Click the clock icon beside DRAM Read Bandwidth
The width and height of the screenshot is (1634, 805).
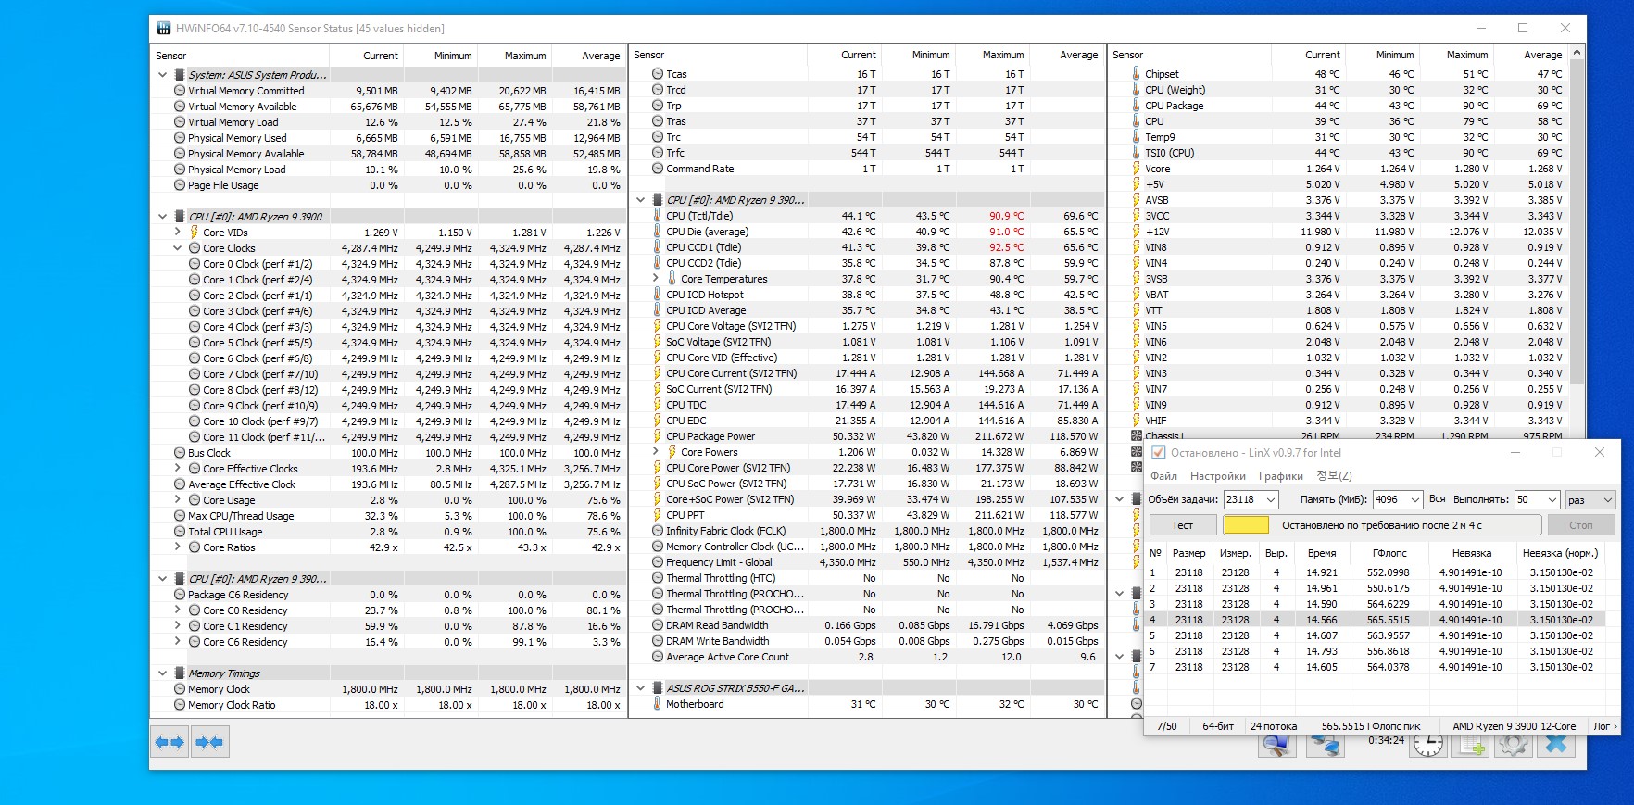pyautogui.click(x=658, y=625)
